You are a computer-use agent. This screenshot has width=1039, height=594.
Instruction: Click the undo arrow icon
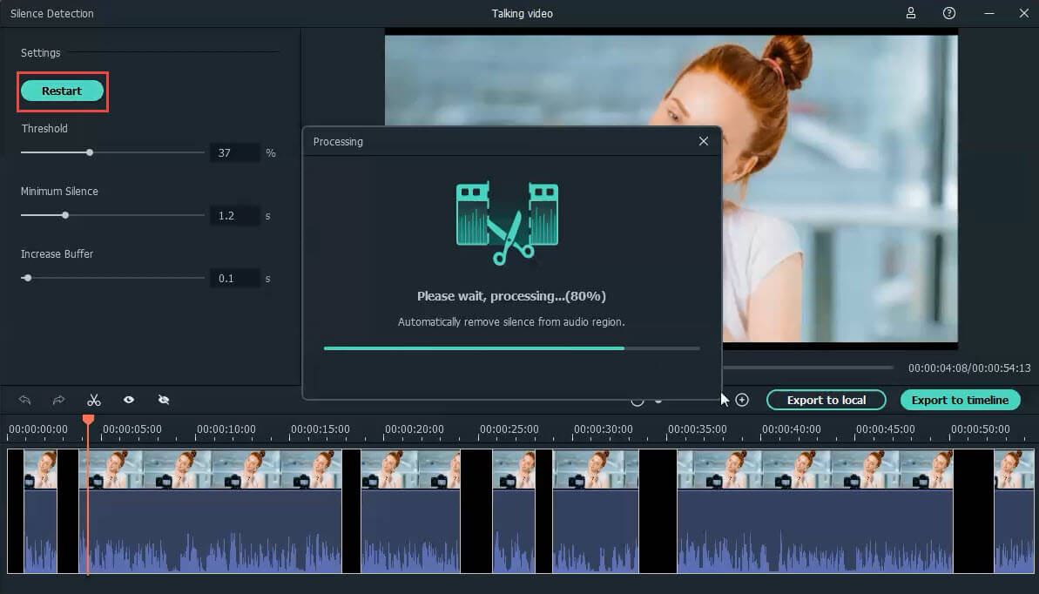pos(25,400)
